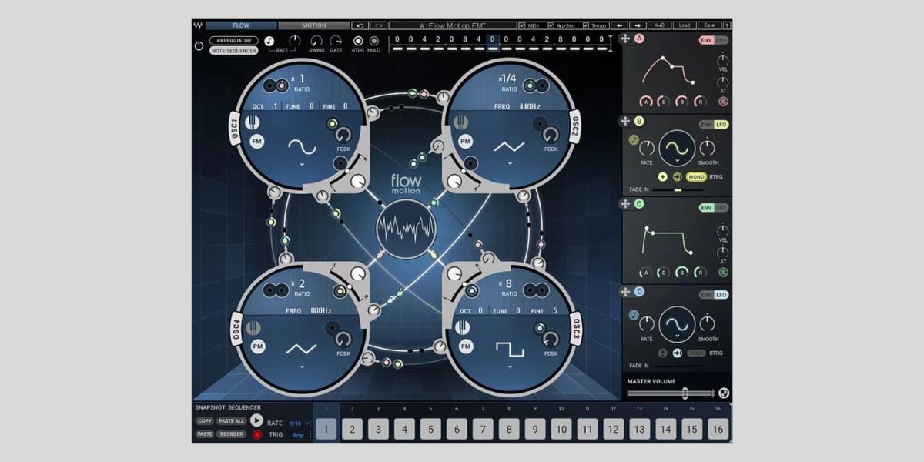Switch modulator A to LFO

tap(721, 40)
